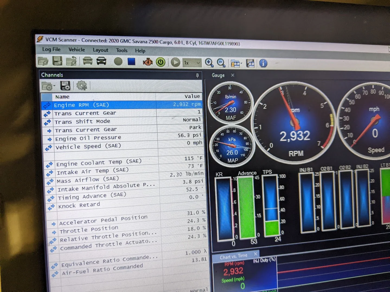Click the black disconnect vehicle car icon
390x292 pixels.
101,61
